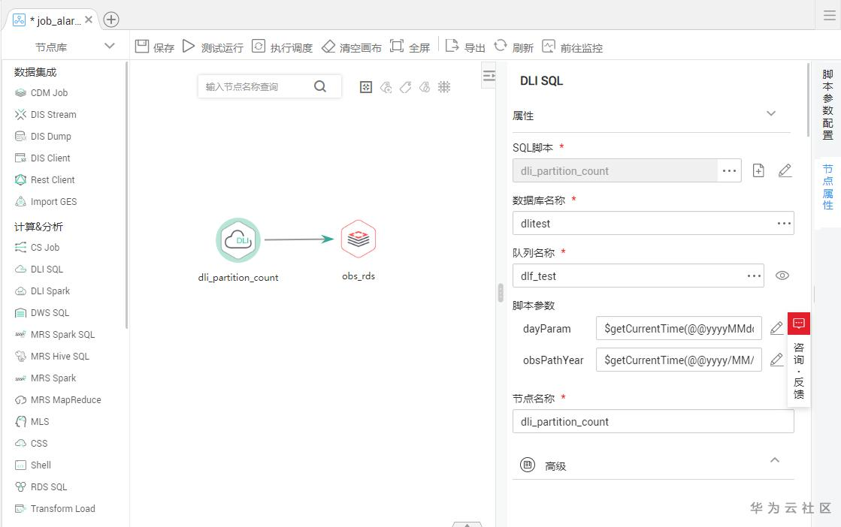
Task: Select the RDS SQL node
Action: click(x=41, y=487)
